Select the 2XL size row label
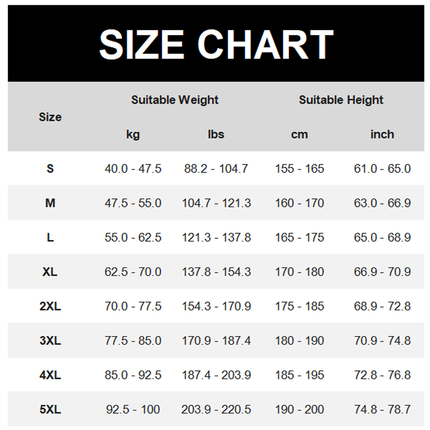 [x=50, y=306]
